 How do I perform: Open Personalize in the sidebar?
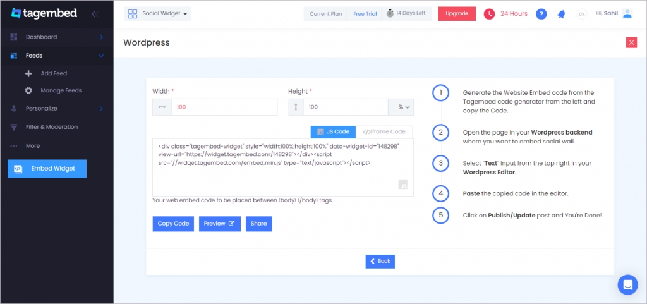(41, 109)
